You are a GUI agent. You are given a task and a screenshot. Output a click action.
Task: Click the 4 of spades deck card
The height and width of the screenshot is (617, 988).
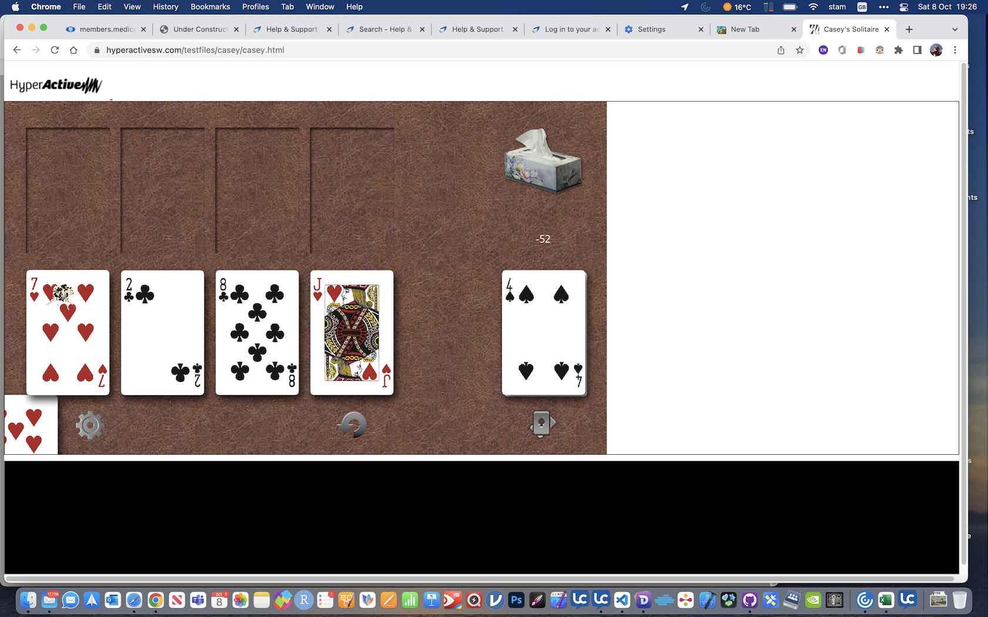tap(543, 333)
